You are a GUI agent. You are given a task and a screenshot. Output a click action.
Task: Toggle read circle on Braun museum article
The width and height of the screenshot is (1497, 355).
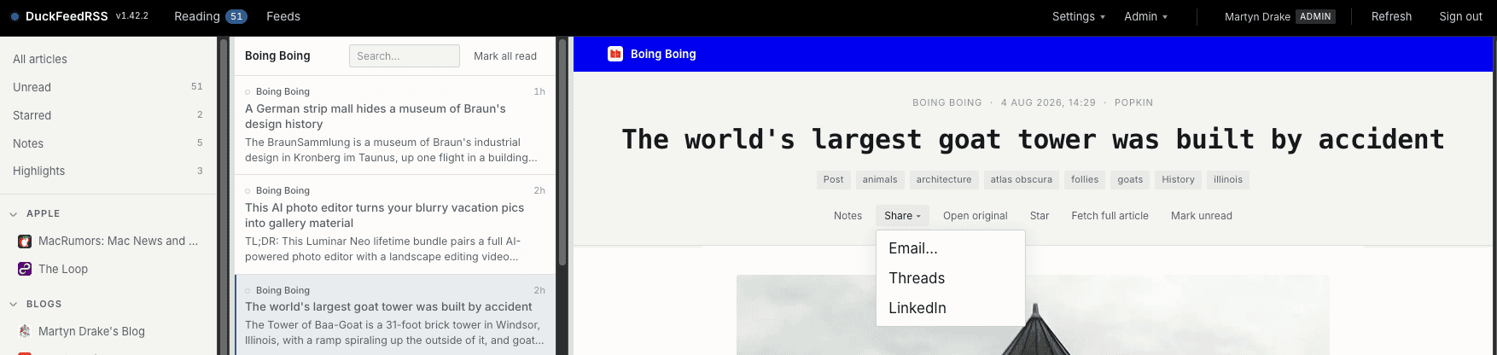point(248,92)
